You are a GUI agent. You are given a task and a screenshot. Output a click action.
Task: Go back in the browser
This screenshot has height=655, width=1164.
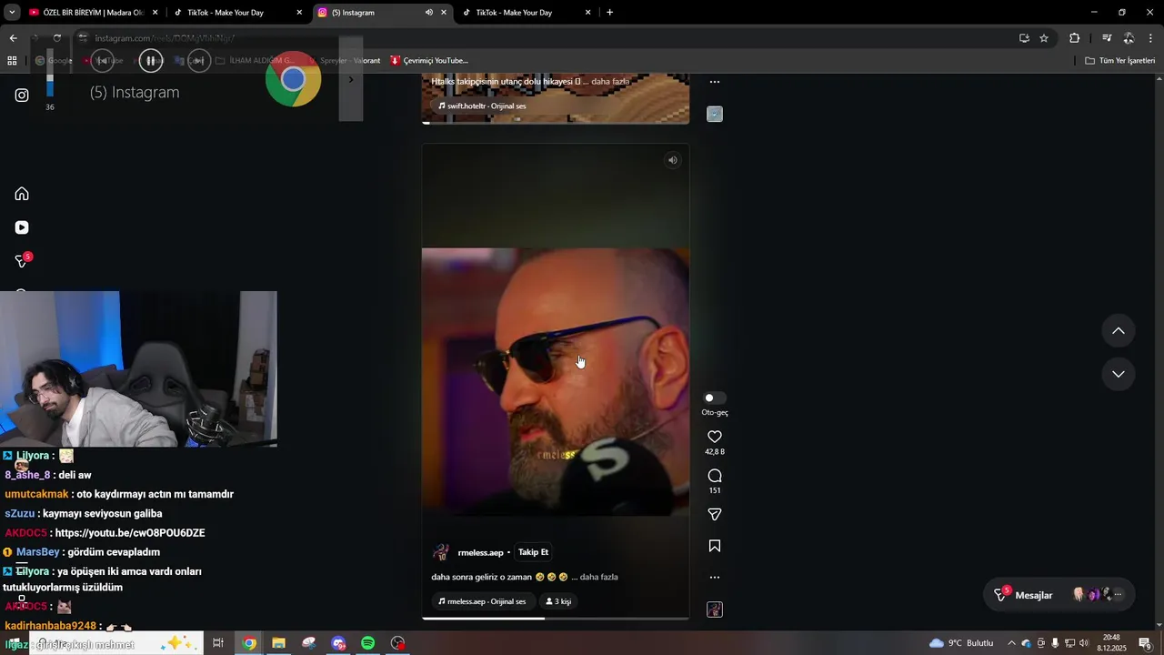[x=13, y=38]
